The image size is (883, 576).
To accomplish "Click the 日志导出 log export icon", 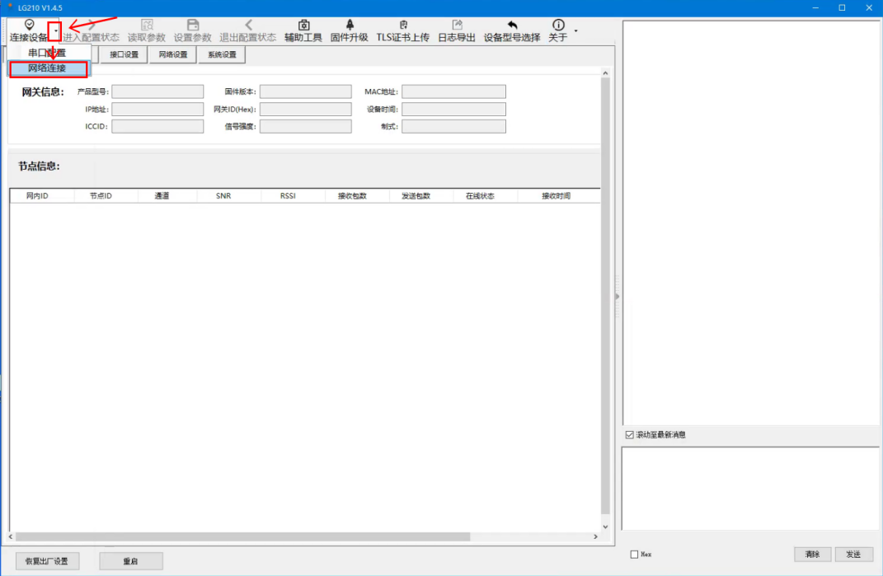I will 456,26.
